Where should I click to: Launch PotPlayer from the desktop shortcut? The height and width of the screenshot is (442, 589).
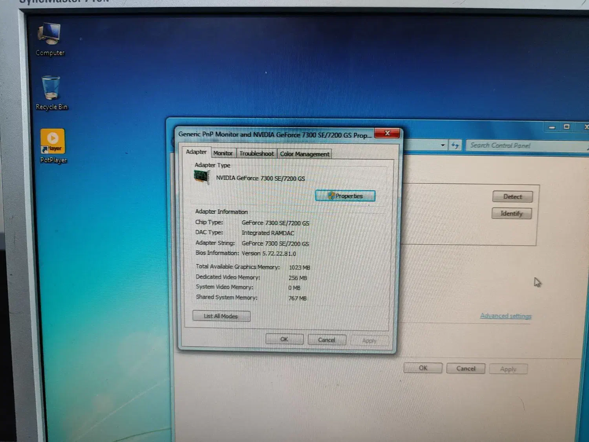53,146
